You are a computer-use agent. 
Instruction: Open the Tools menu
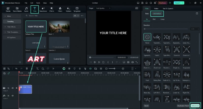[38, 3]
